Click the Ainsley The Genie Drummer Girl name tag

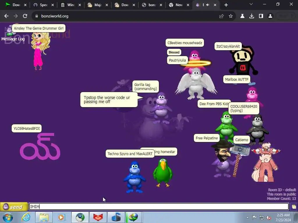click(39, 28)
